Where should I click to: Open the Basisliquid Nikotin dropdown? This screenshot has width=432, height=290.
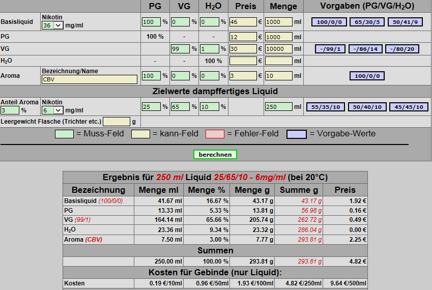tap(52, 25)
